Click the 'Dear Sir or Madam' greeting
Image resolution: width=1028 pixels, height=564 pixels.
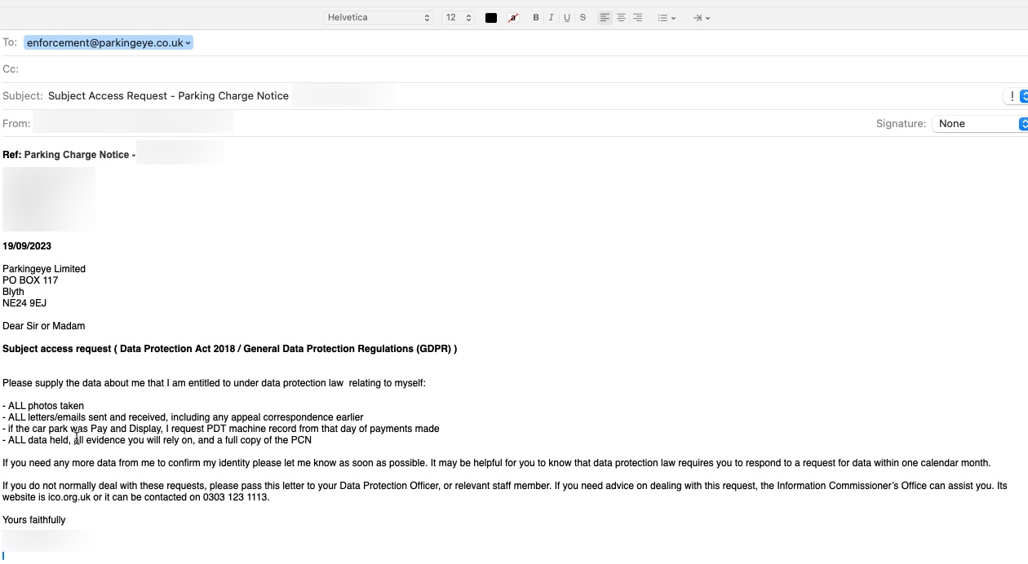[x=44, y=326]
